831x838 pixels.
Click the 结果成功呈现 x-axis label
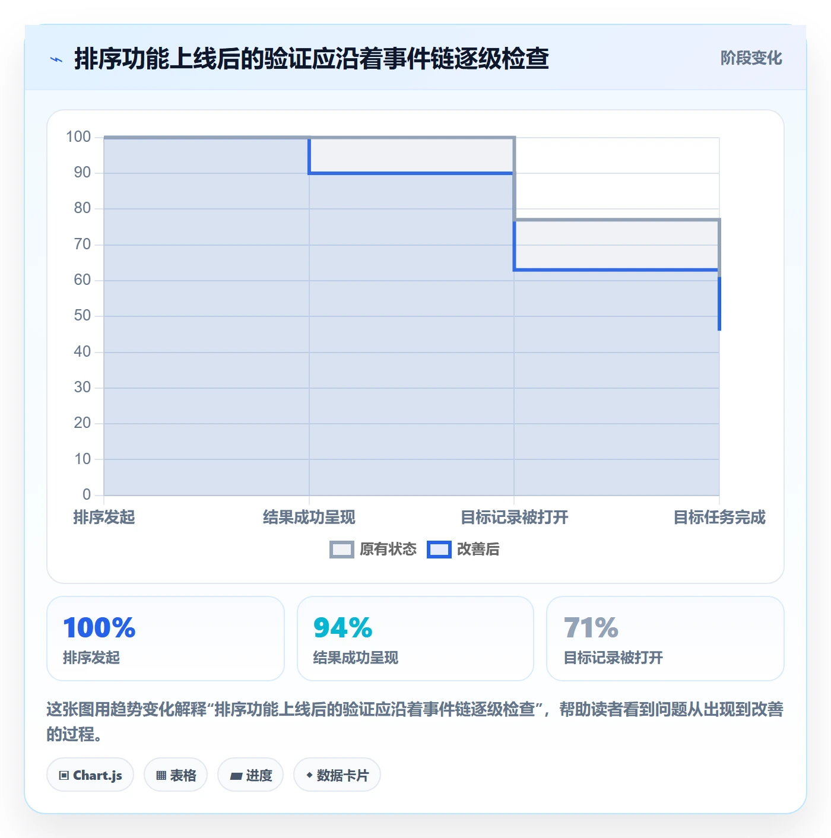(309, 518)
